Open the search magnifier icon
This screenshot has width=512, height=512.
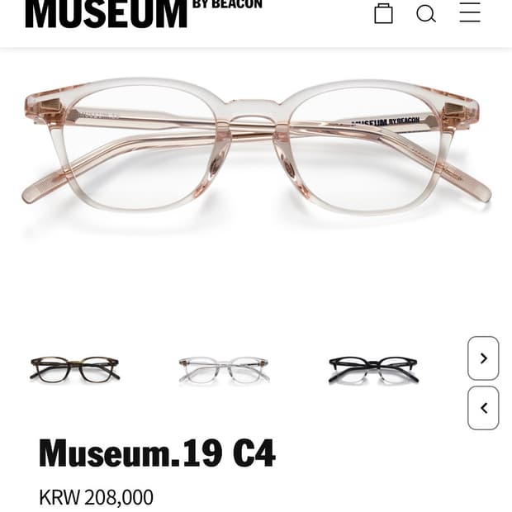(x=426, y=14)
